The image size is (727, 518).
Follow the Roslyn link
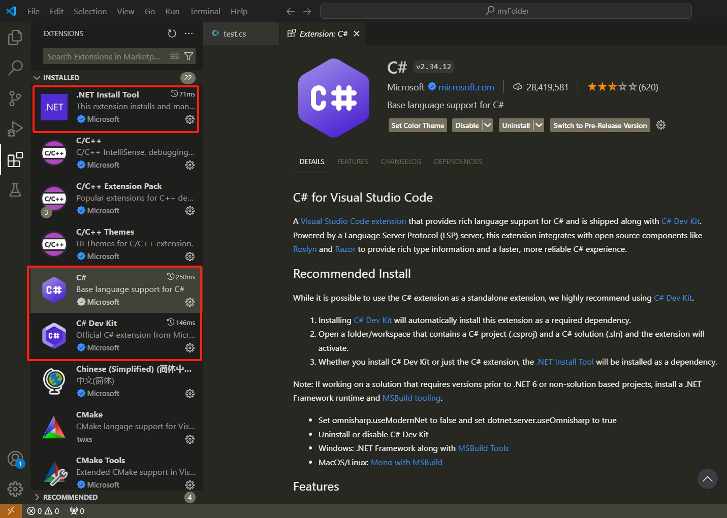click(x=305, y=249)
